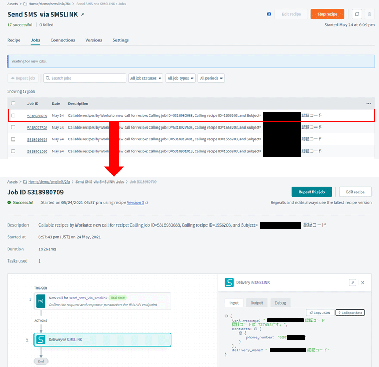Screen dimensions: 379x367
Task: Click Home/demo/smslink/2fa breadcrumb on job page
Action: (49, 182)
